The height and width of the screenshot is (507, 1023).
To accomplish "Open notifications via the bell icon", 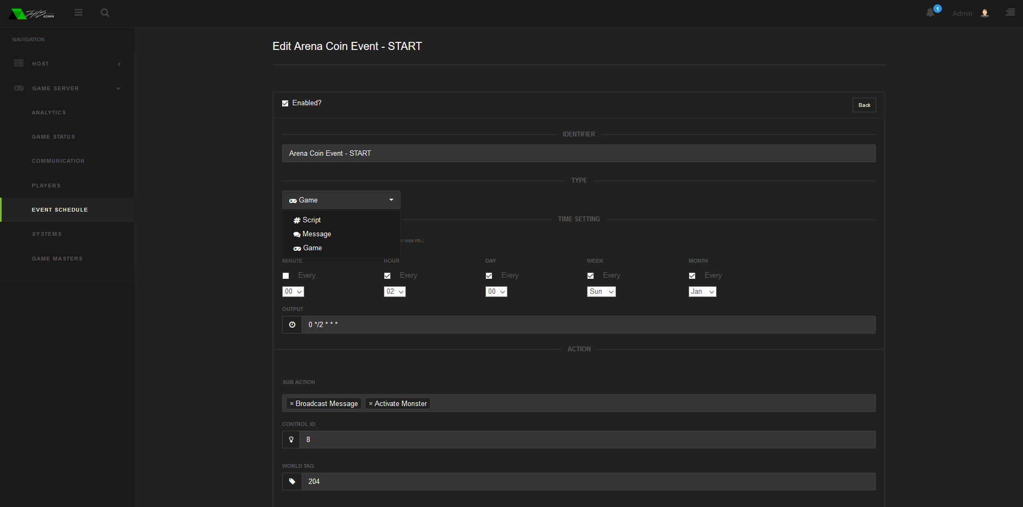I will [x=931, y=13].
